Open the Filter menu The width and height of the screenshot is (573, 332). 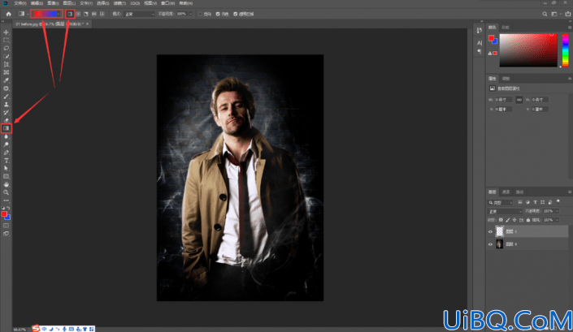tap(119, 3)
